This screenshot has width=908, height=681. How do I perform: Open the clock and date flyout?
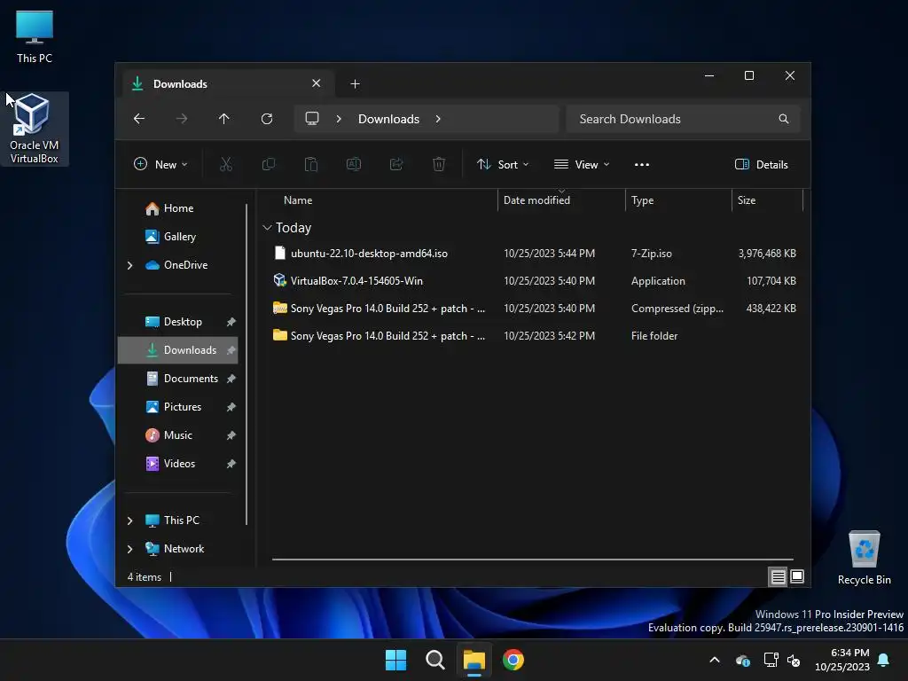click(x=842, y=660)
